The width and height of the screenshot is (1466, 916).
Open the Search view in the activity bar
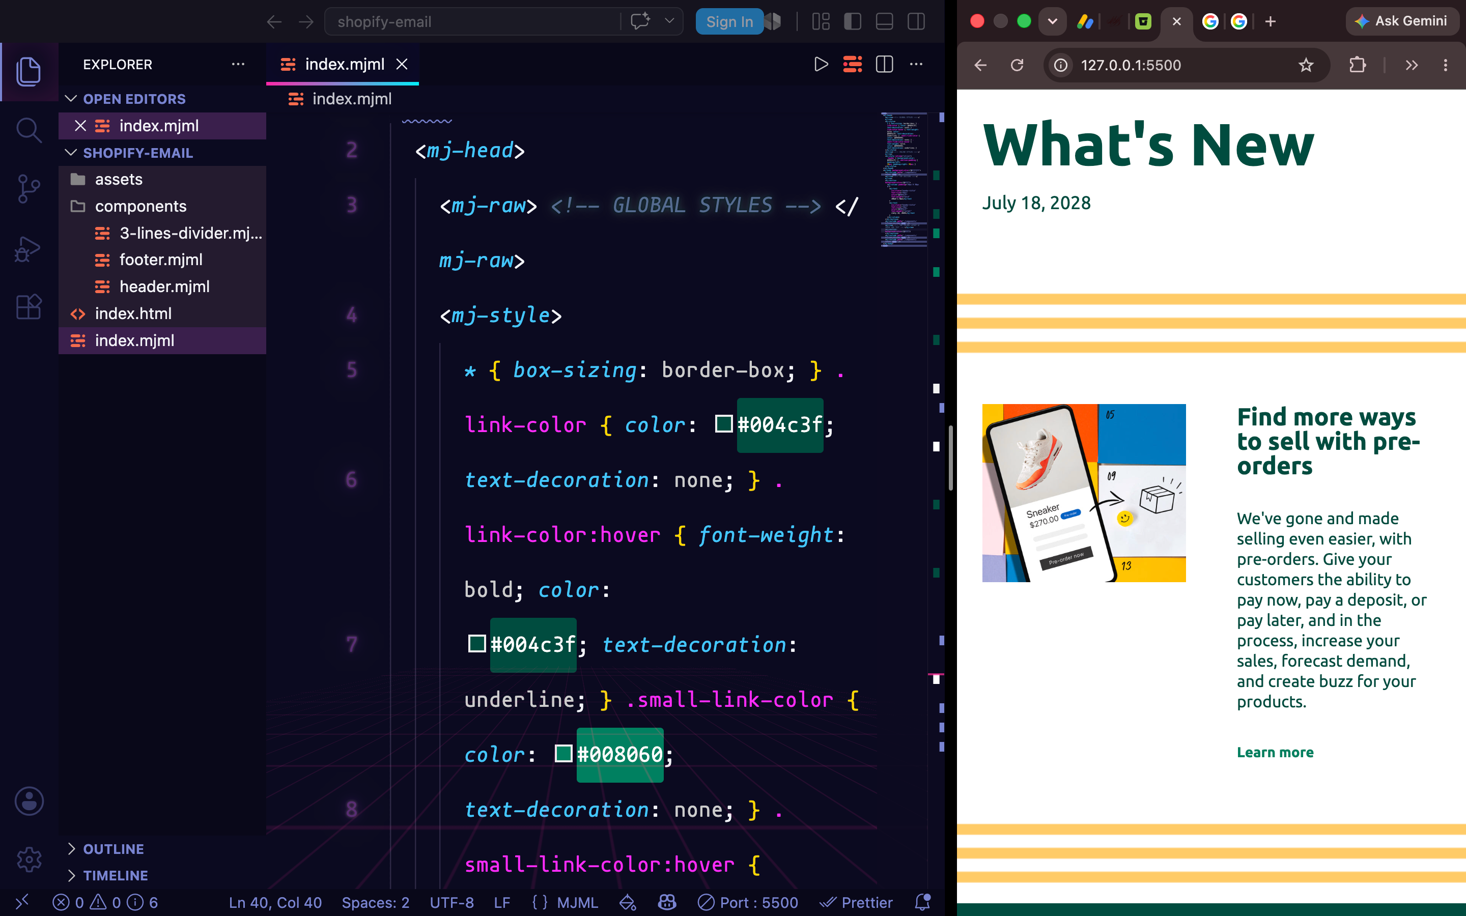click(29, 130)
